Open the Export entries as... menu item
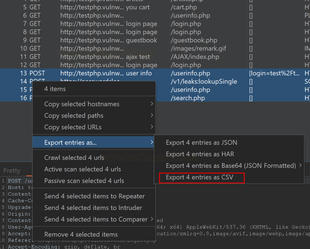310x249 pixels. (71, 143)
